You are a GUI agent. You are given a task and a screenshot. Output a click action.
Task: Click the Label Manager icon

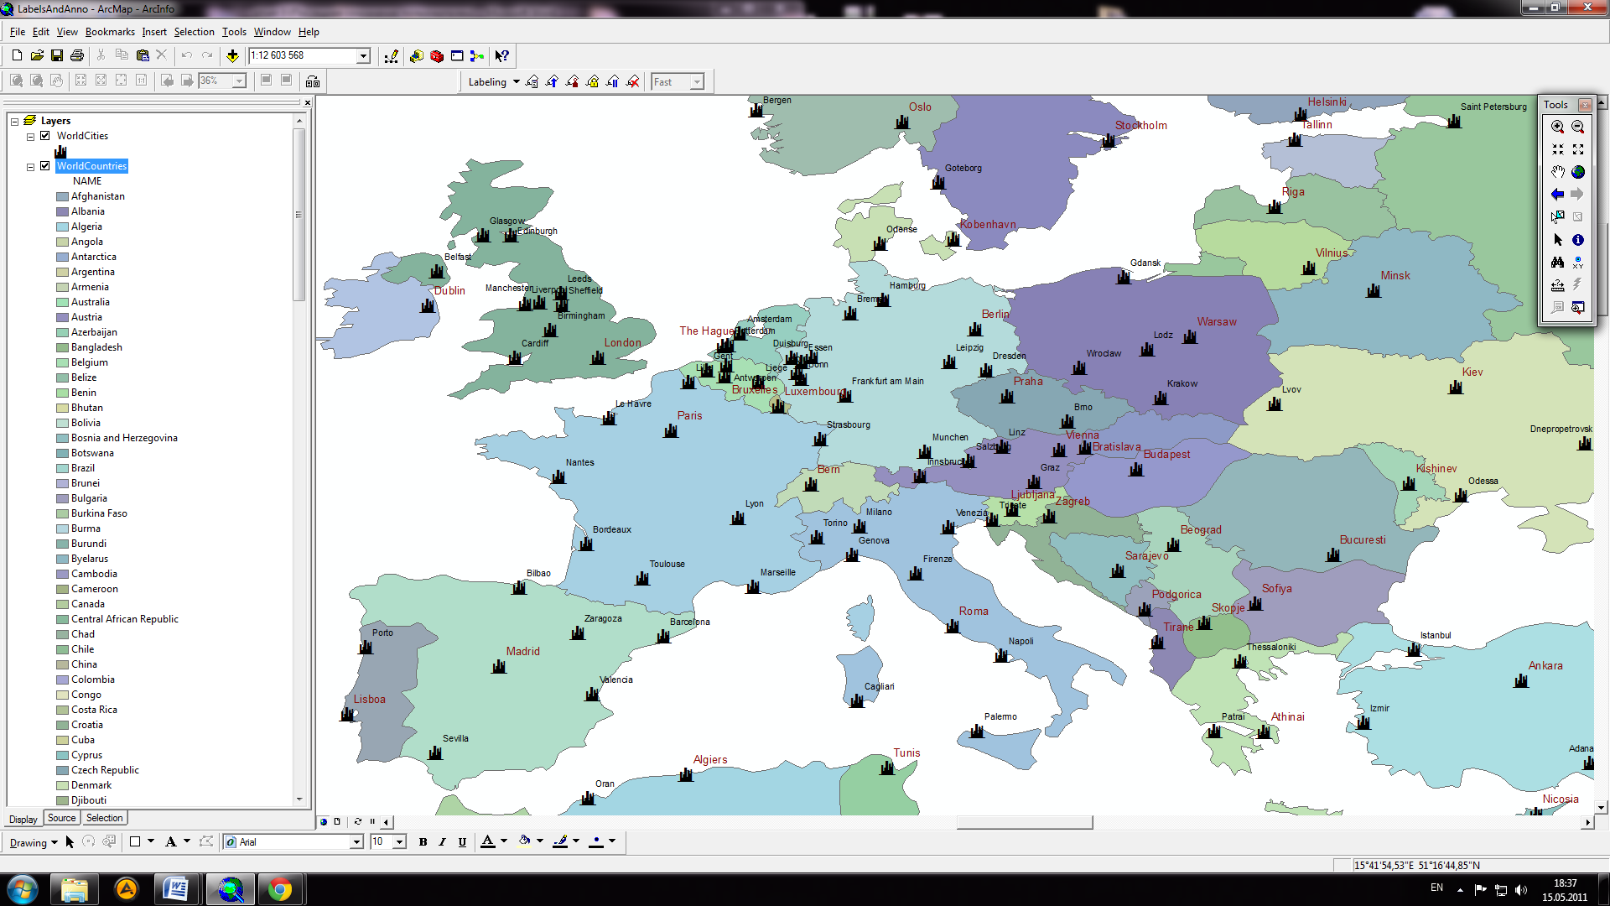click(532, 81)
